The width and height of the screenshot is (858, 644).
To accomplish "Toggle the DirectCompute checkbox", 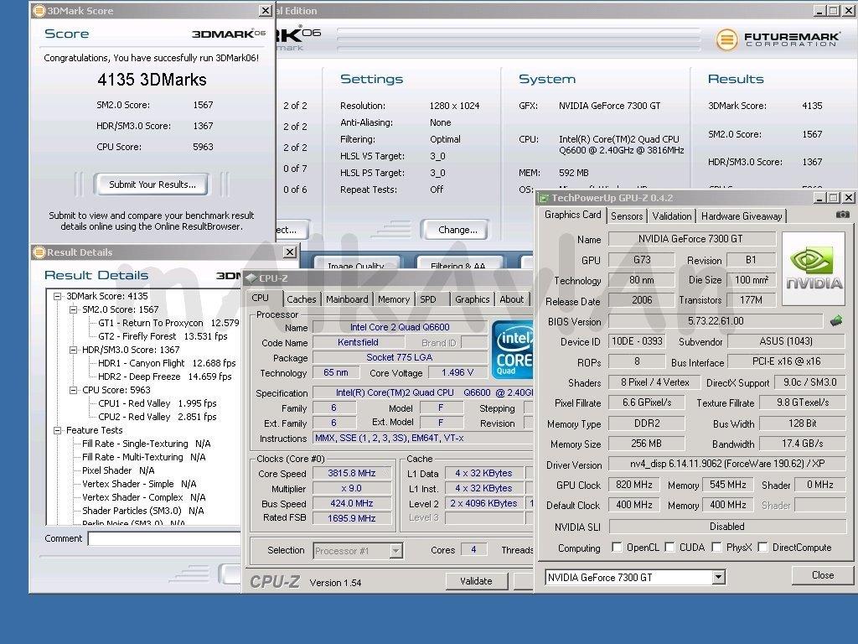I will pyautogui.click(x=762, y=547).
